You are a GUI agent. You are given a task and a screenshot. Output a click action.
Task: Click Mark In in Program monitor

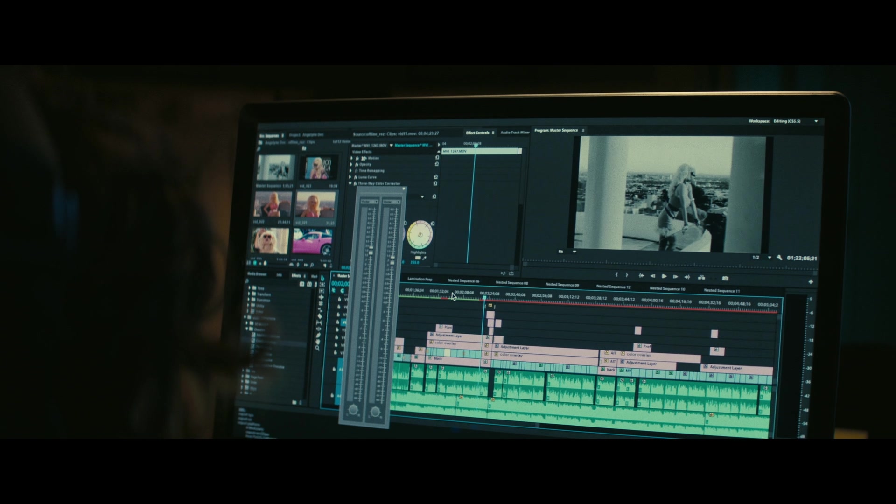[616, 275]
